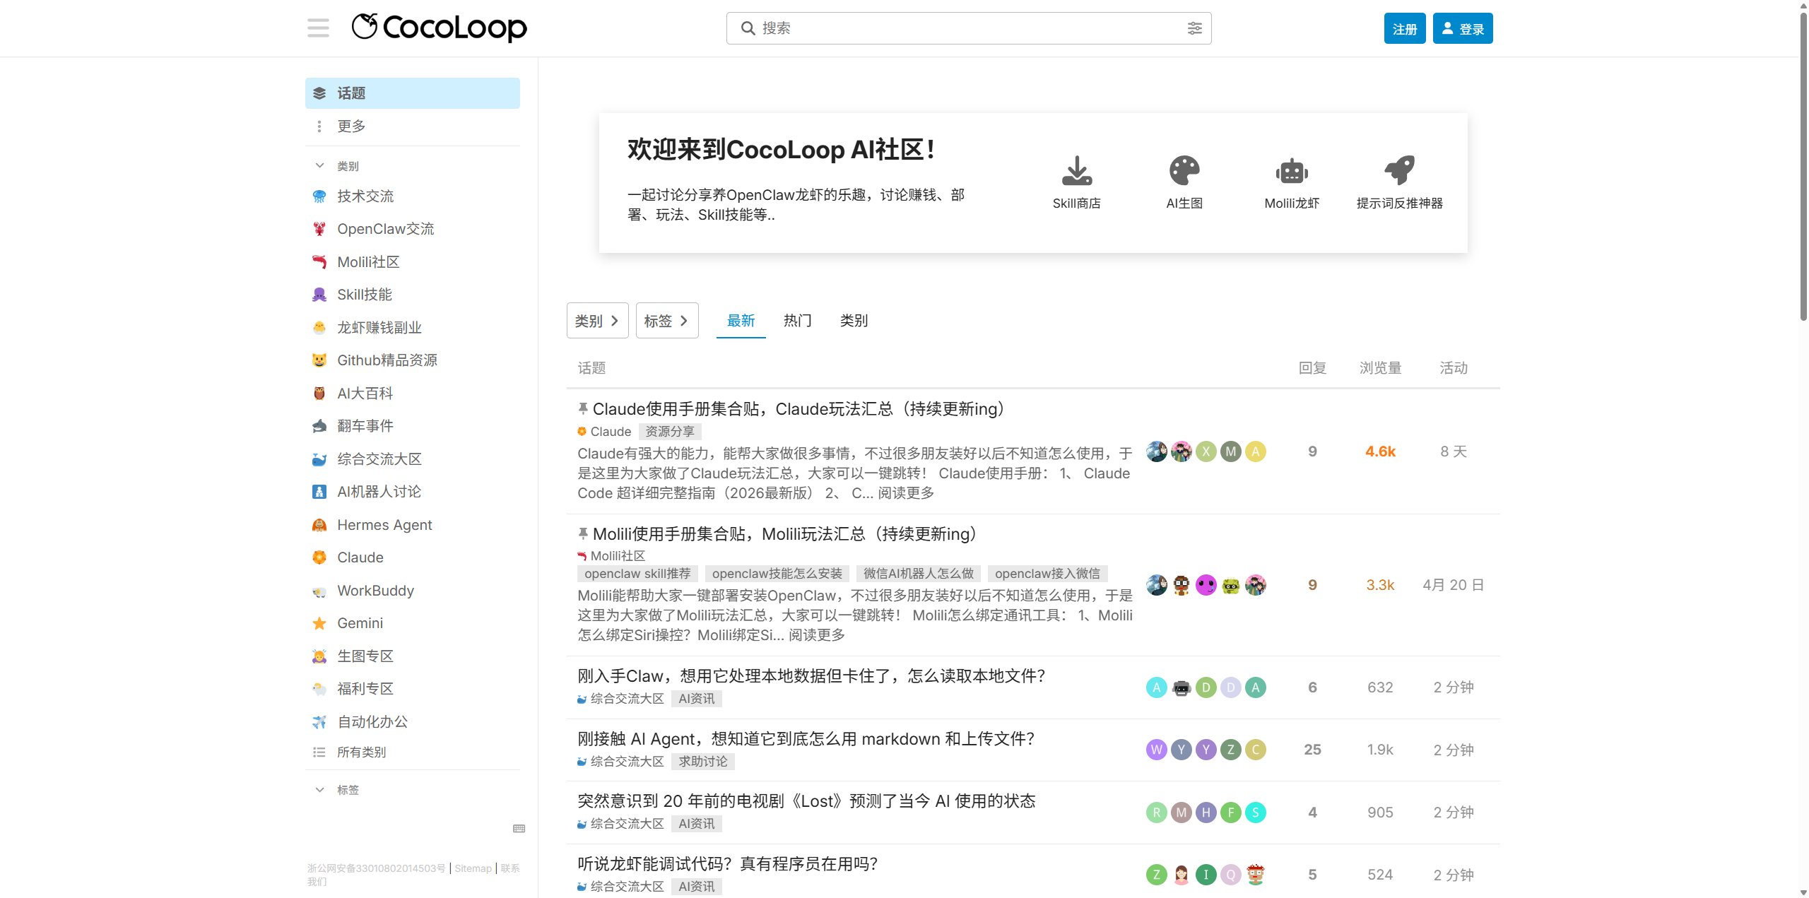Screen dimensions: 1809x898
Task: Click the 登录 button
Action: 1463,28
